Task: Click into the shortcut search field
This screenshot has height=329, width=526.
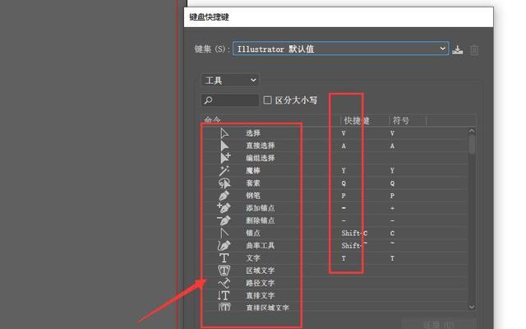Action: [230, 100]
